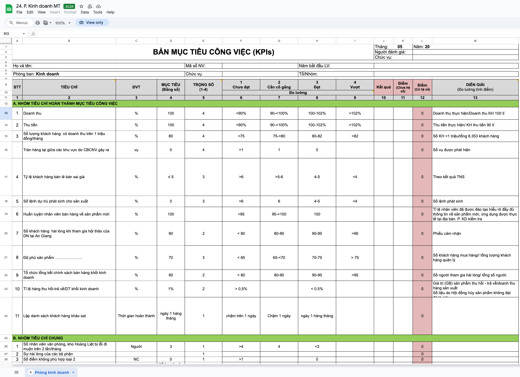The height and width of the screenshot is (377, 520).
Task: Click the .XLSX file format badge
Action: pos(69,6)
